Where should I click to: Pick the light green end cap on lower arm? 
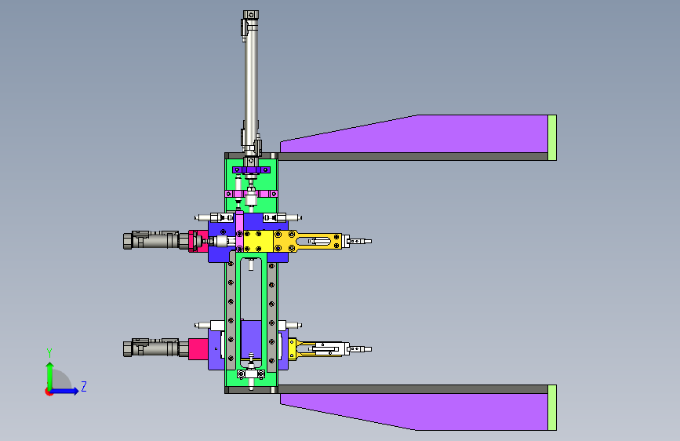pyautogui.click(x=552, y=407)
